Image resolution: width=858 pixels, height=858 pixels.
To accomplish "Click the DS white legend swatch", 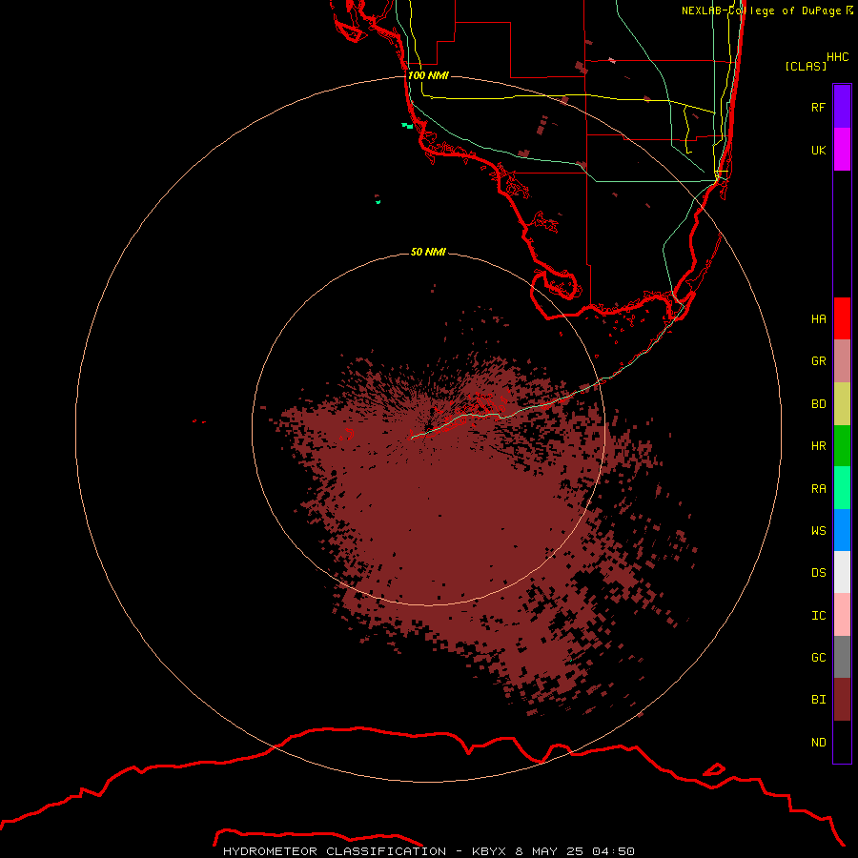I will (x=842, y=572).
